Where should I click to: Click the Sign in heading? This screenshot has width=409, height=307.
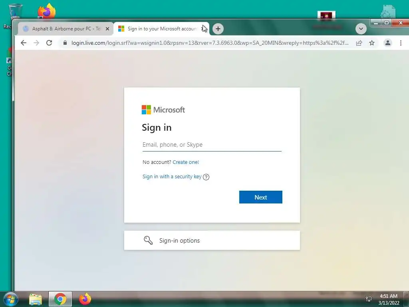pyautogui.click(x=157, y=128)
